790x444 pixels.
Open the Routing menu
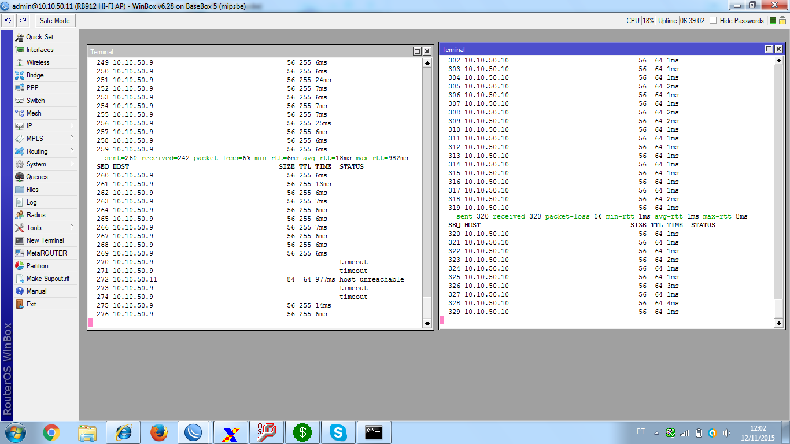tap(46, 151)
